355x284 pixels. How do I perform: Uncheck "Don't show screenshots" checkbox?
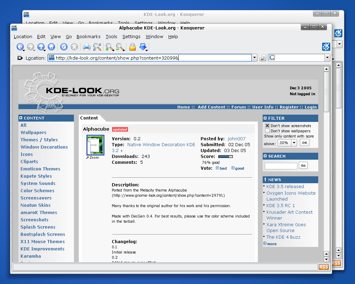click(x=268, y=126)
